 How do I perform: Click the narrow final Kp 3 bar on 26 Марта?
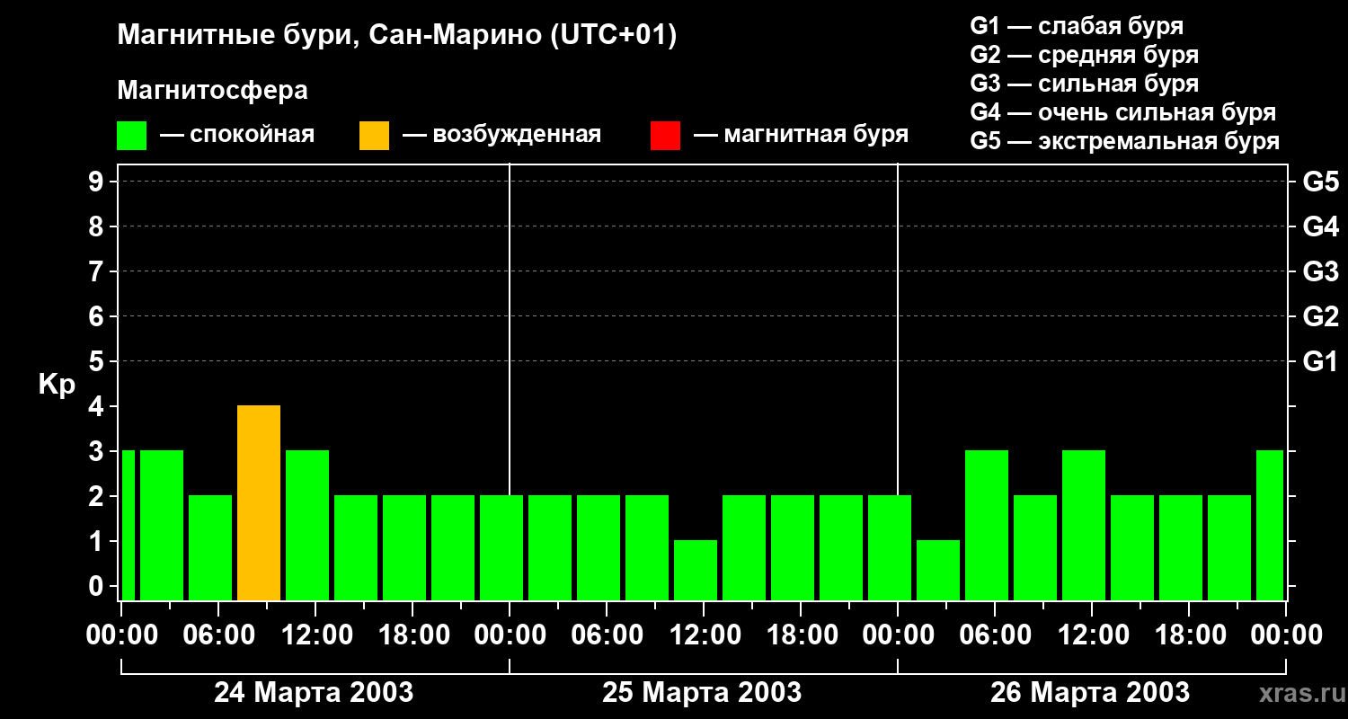click(1270, 525)
